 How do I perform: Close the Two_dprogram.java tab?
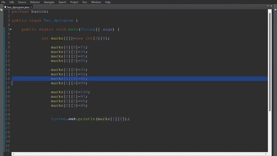point(31,7)
